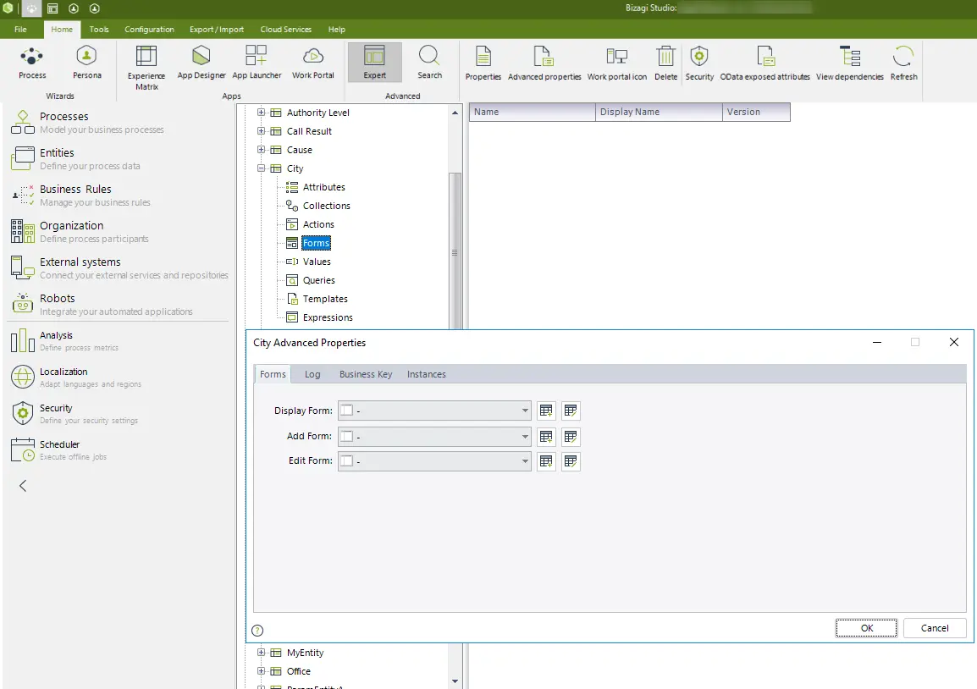Launch App Designer

tap(201, 63)
